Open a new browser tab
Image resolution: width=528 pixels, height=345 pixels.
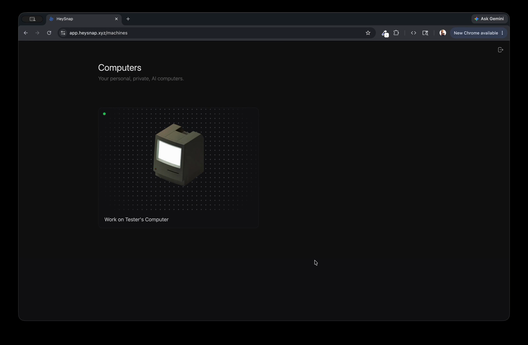(x=128, y=19)
